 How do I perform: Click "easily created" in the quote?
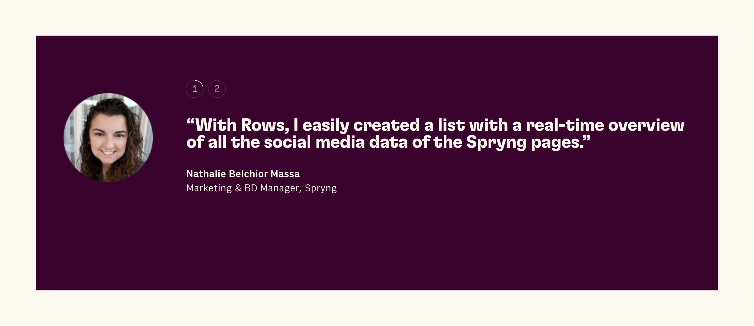click(361, 125)
